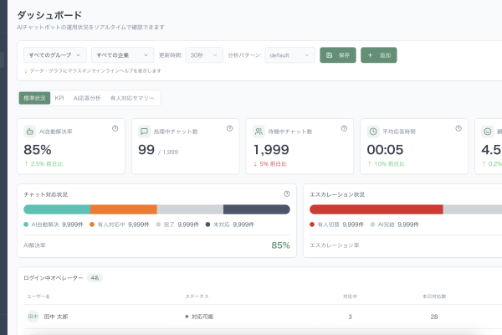Click the 未対応 legend entry

click(x=230, y=224)
